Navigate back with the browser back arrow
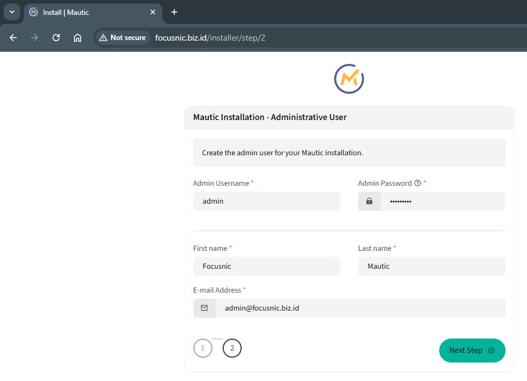The width and height of the screenshot is (527, 381). click(x=13, y=38)
